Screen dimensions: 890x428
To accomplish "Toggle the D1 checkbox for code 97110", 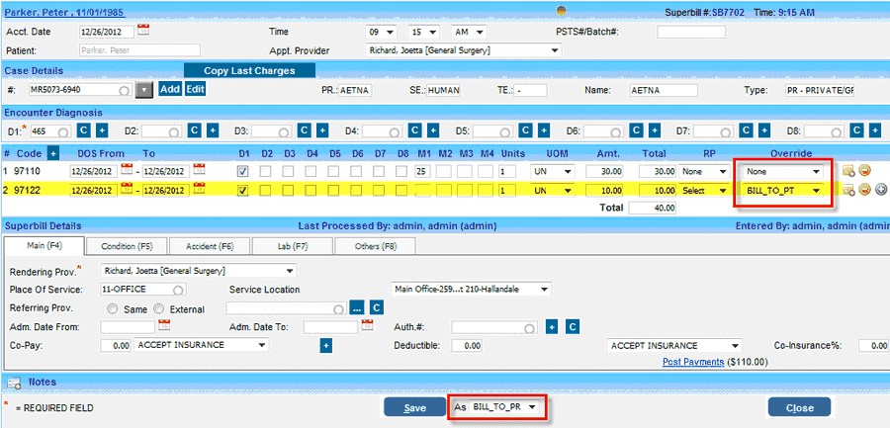I will (243, 172).
